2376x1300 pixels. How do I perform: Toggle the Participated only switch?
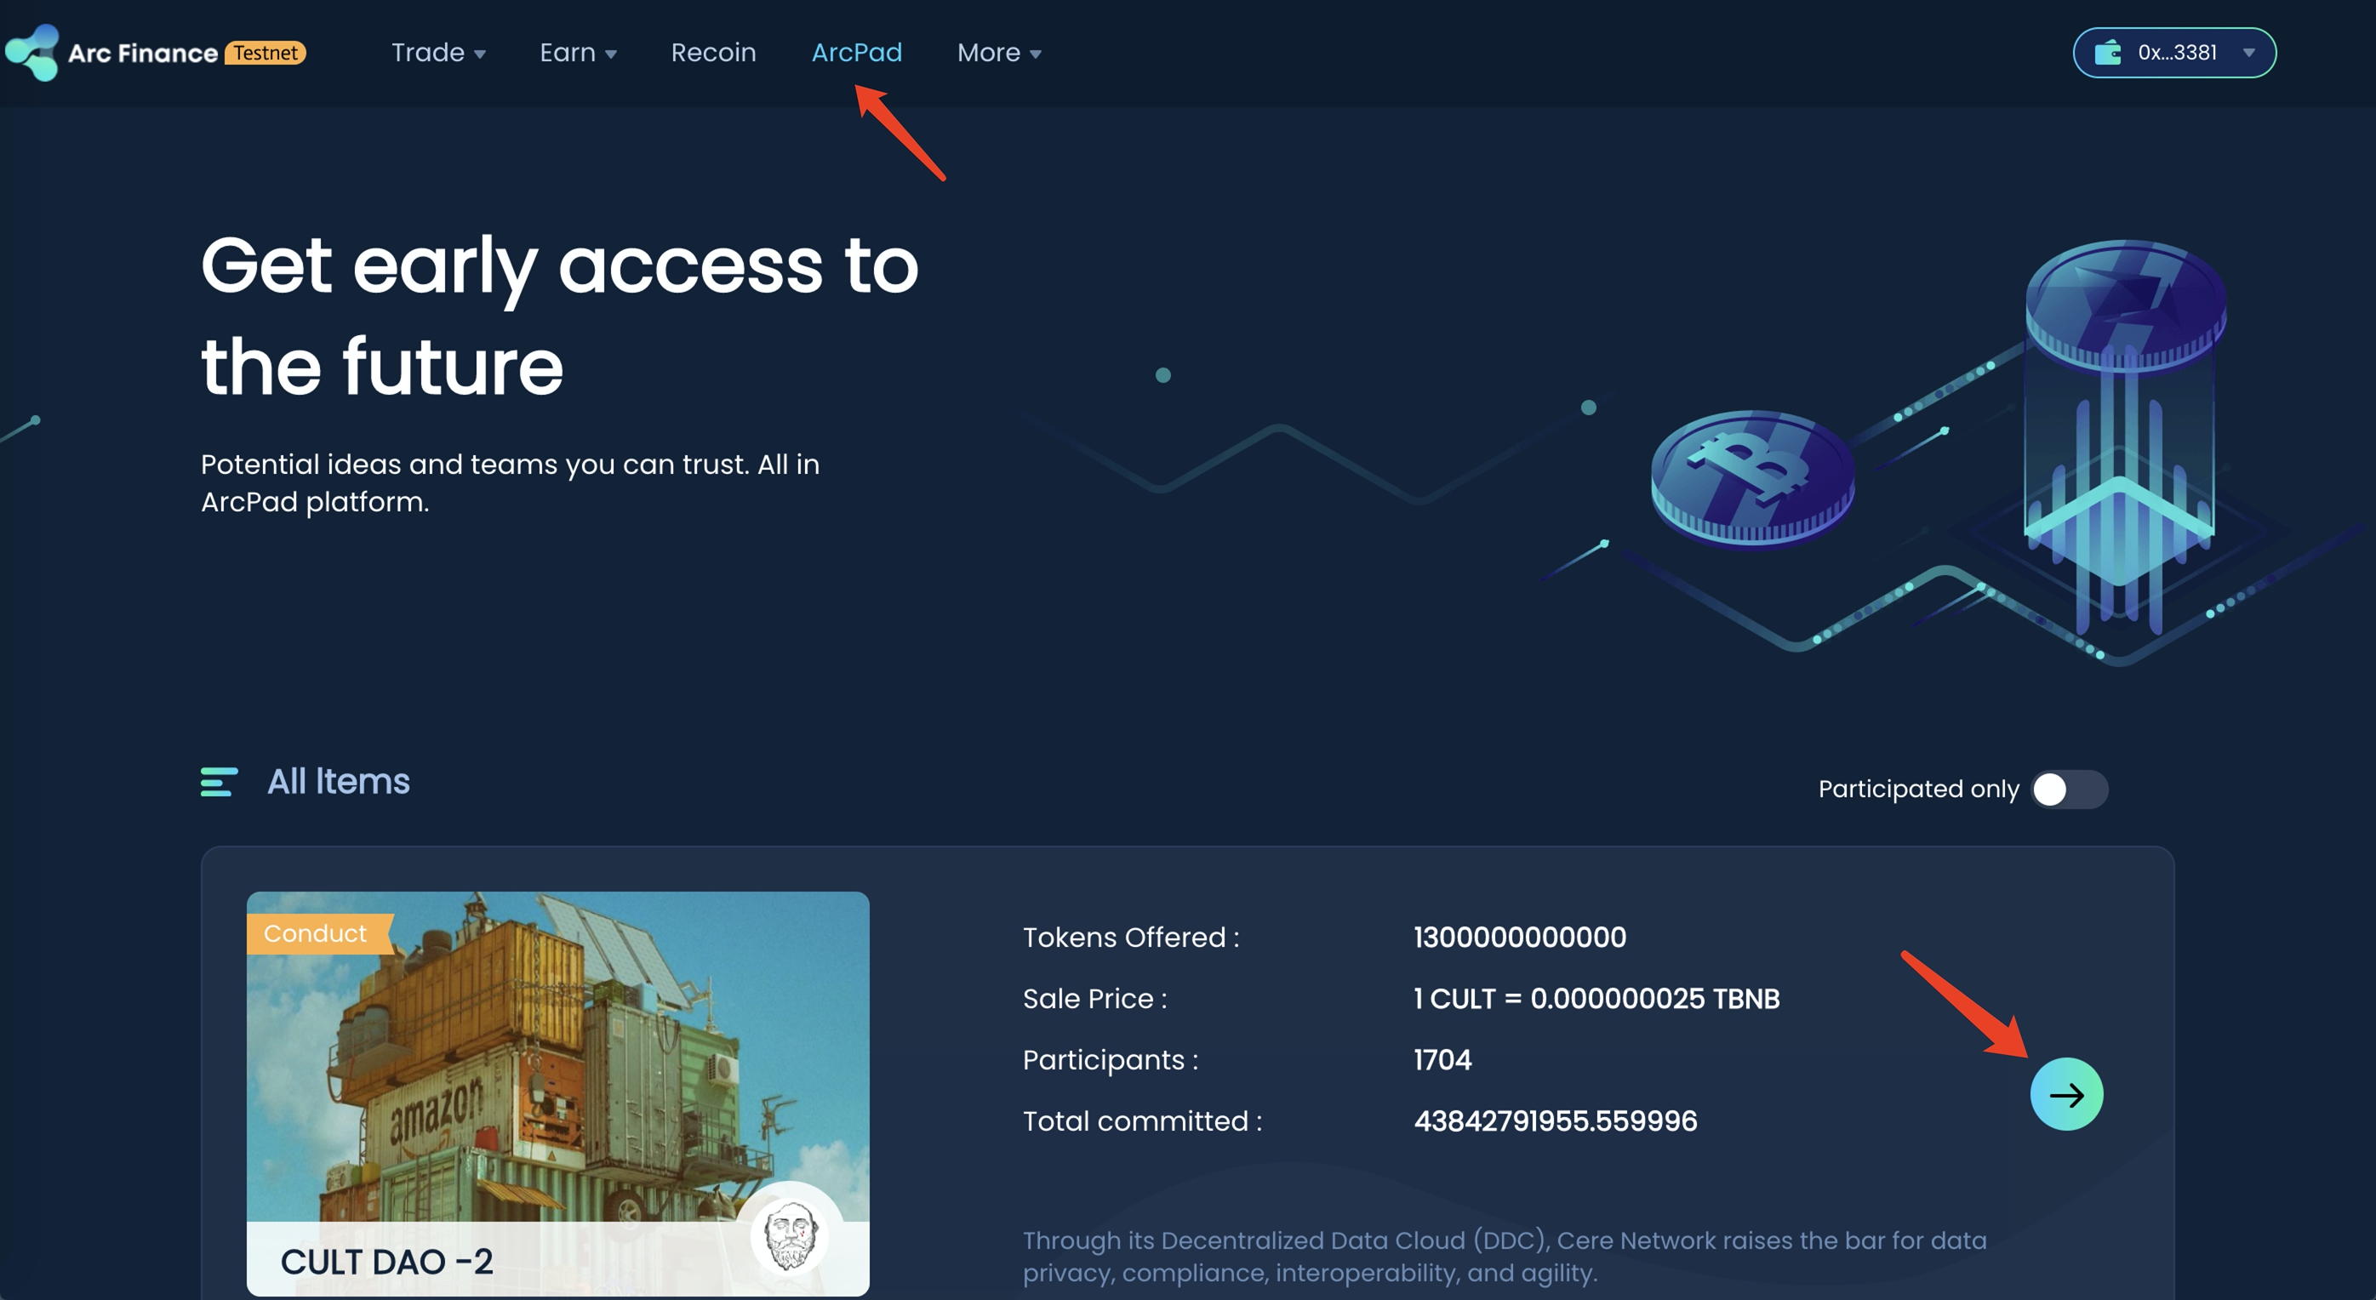pyautogui.click(x=2069, y=790)
